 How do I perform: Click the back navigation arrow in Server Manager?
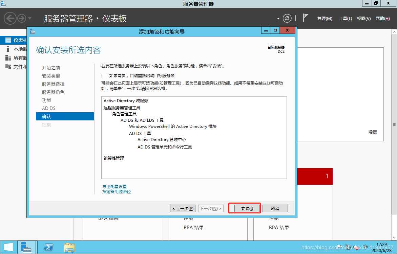click(x=10, y=18)
